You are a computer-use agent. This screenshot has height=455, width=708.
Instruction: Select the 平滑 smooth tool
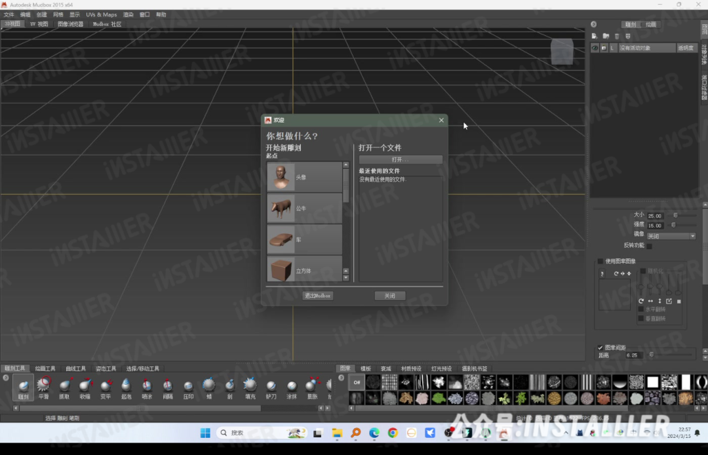(x=43, y=387)
